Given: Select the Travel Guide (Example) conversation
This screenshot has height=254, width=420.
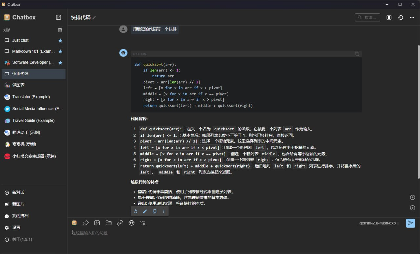Looking at the screenshot, I should [x=33, y=121].
